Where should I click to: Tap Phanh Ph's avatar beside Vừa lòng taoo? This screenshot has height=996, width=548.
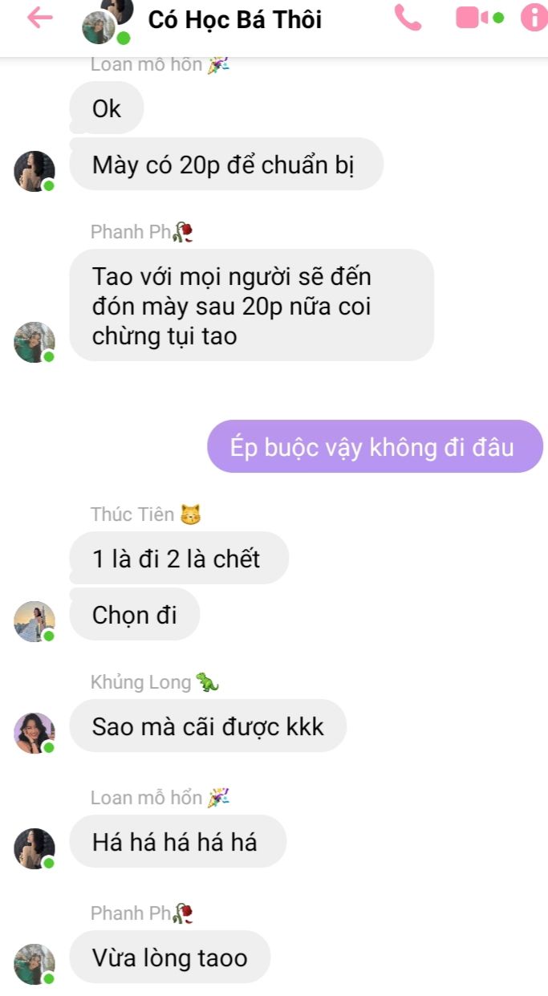coord(35,964)
